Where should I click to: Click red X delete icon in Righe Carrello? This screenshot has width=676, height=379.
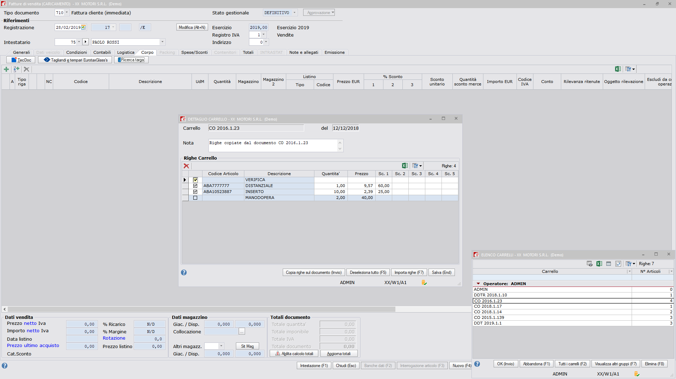[x=186, y=166]
